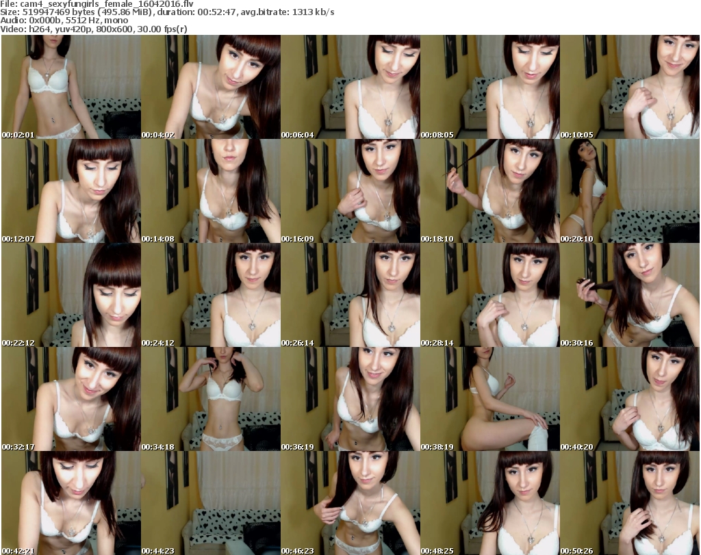Image resolution: width=701 pixels, height=555 pixels.
Task: Click the Audio 5512 Hz mono line
Action: [x=64, y=21]
